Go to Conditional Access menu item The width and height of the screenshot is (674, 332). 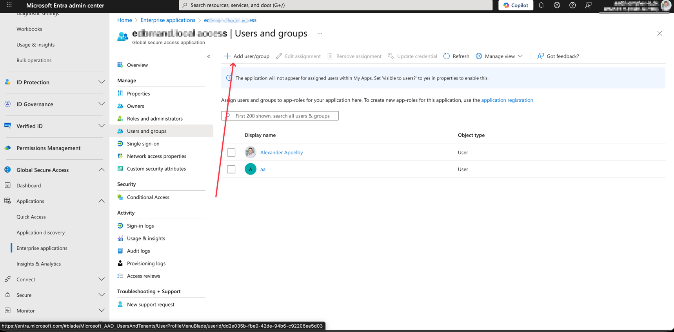(148, 197)
